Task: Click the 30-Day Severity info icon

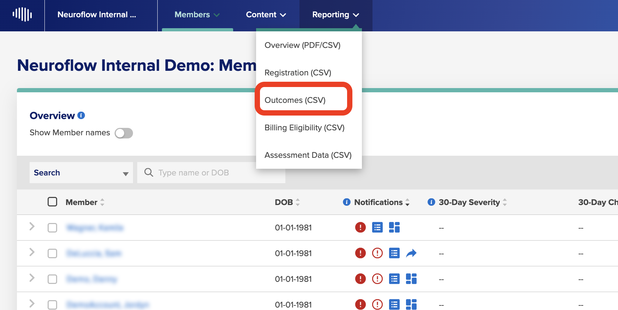Action: tap(431, 202)
